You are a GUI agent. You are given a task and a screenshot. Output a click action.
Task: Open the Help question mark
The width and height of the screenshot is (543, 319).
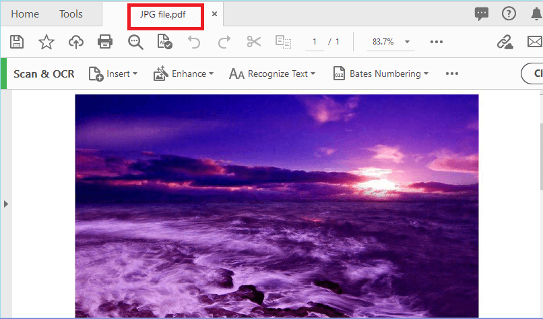point(509,14)
